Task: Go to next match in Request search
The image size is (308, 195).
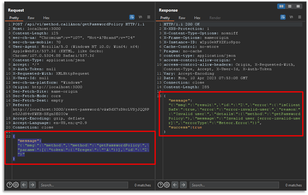Action: click(32, 185)
